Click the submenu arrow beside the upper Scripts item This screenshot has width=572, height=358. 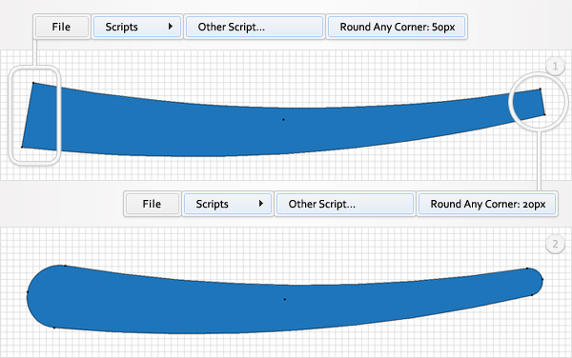click(x=171, y=27)
